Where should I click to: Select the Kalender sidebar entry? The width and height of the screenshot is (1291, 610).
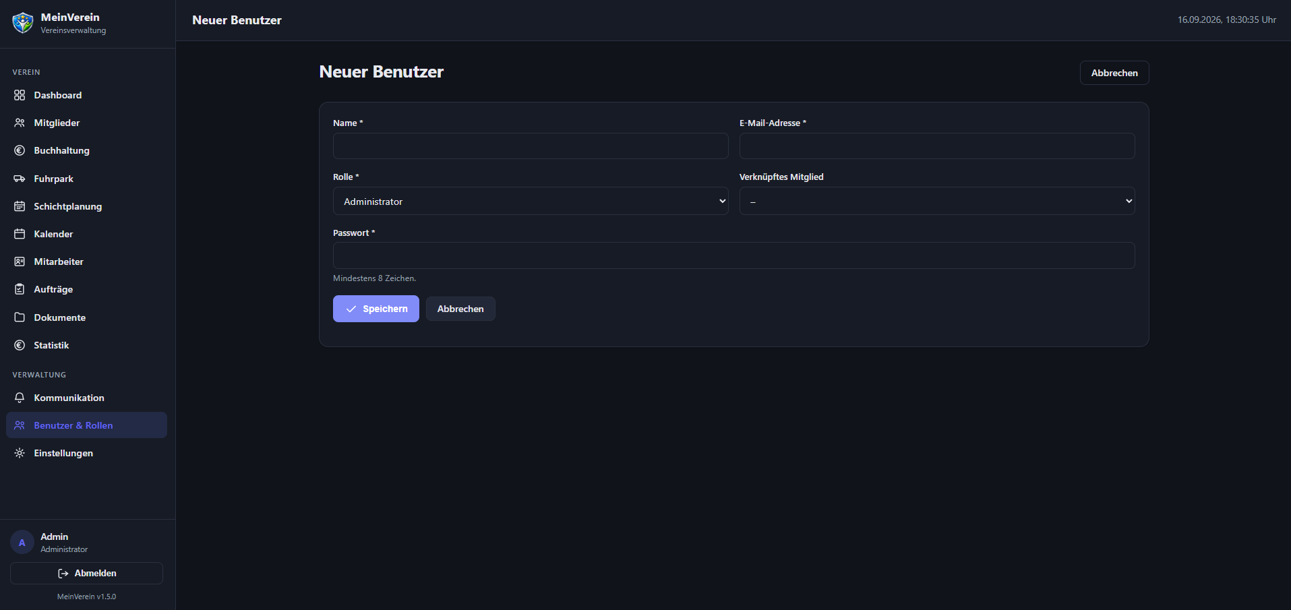point(86,234)
